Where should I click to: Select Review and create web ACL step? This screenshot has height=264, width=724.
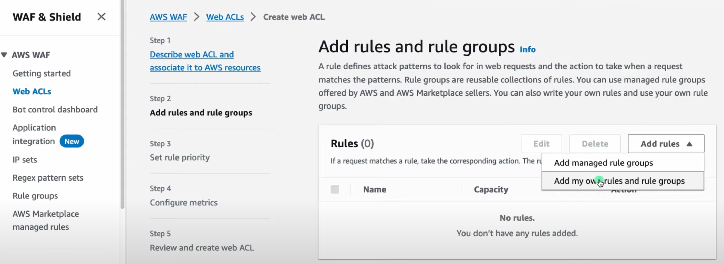202,248
